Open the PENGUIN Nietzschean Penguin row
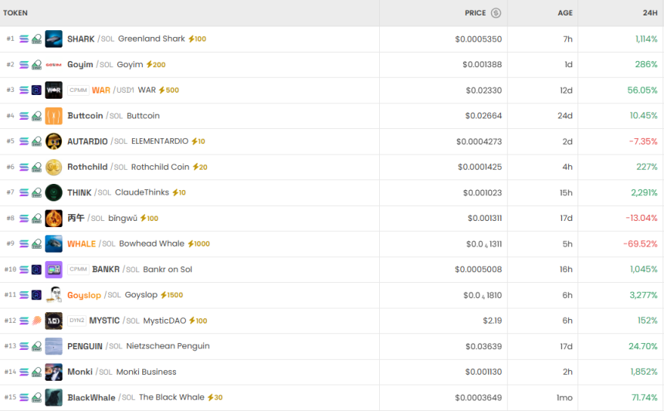 (x=84, y=346)
